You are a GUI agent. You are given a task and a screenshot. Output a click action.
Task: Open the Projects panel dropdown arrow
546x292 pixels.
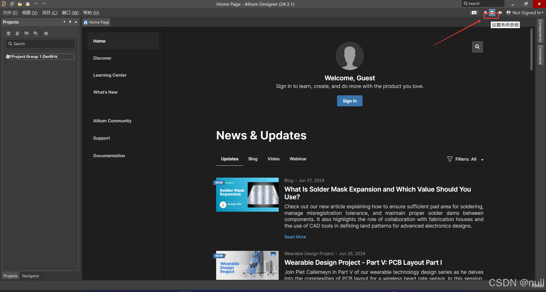[x=64, y=22]
